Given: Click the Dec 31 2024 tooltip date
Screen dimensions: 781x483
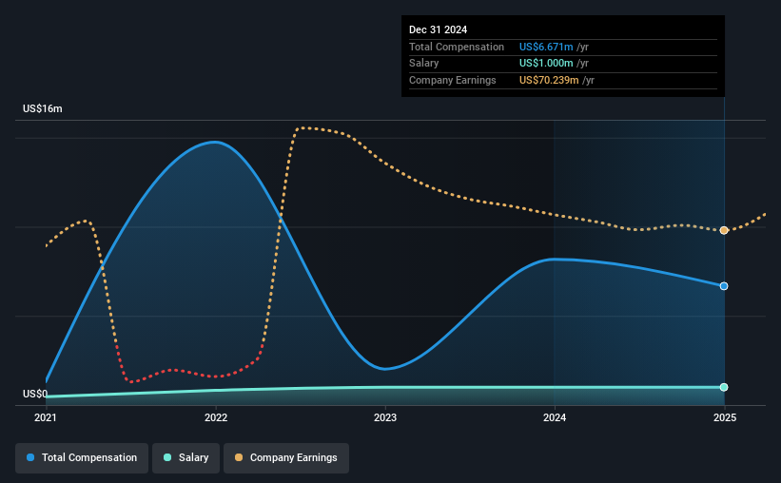Looking at the screenshot, I should pyautogui.click(x=438, y=29).
